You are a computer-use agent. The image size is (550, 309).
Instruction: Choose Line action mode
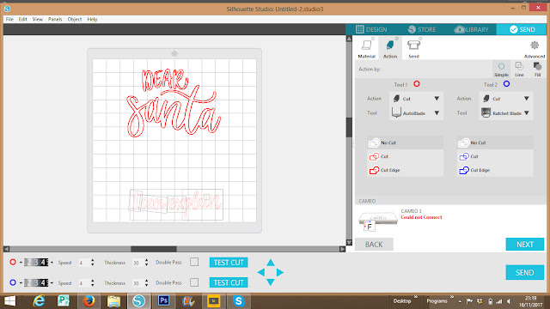coord(519,70)
